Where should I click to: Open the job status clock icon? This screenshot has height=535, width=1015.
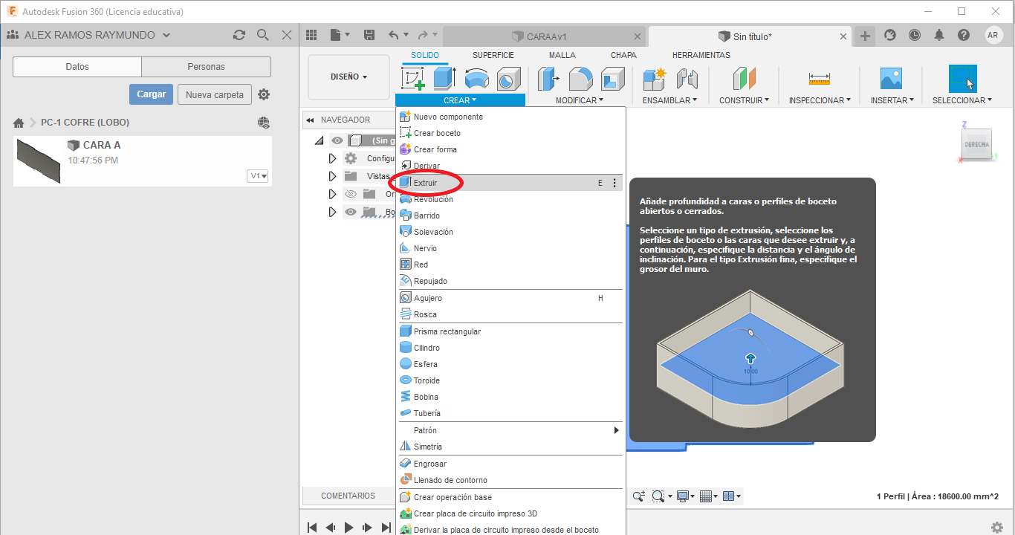(914, 35)
